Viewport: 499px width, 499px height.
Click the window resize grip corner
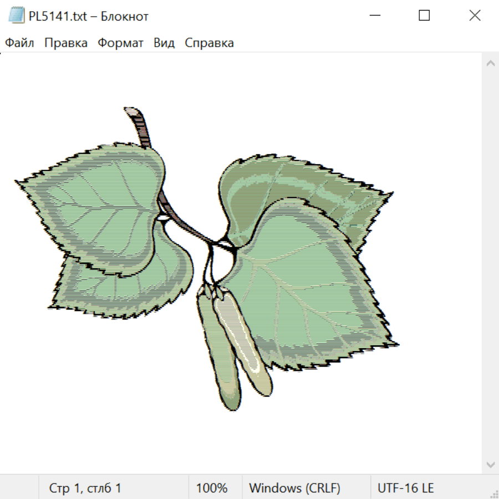click(494, 494)
